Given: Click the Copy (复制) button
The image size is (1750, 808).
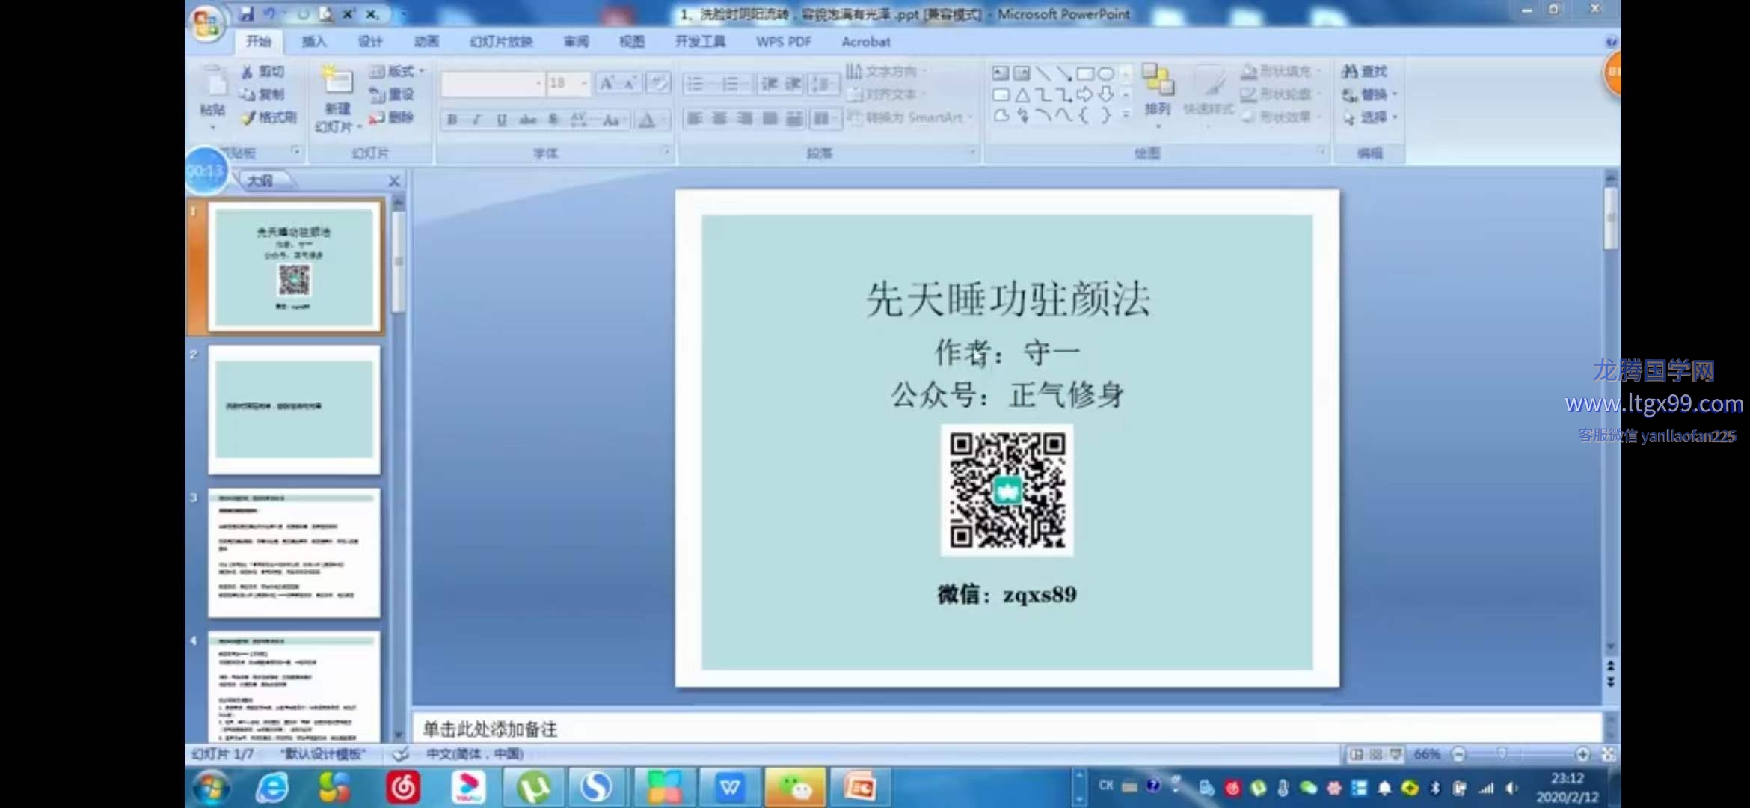Looking at the screenshot, I should tap(262, 94).
